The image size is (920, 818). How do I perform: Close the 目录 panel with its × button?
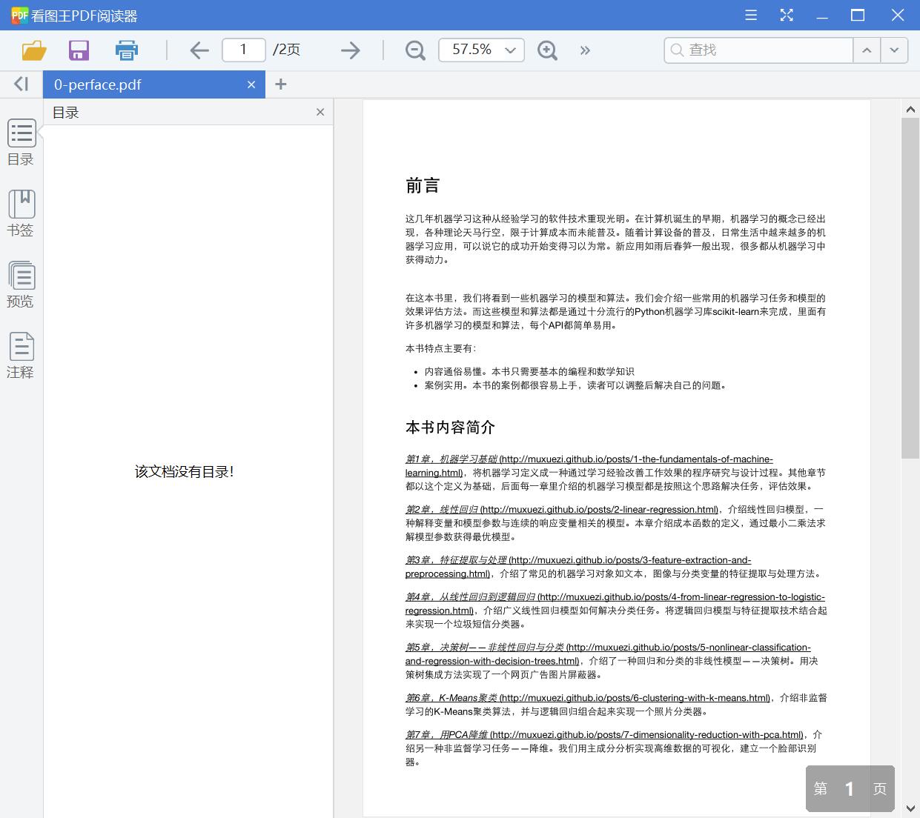[320, 112]
